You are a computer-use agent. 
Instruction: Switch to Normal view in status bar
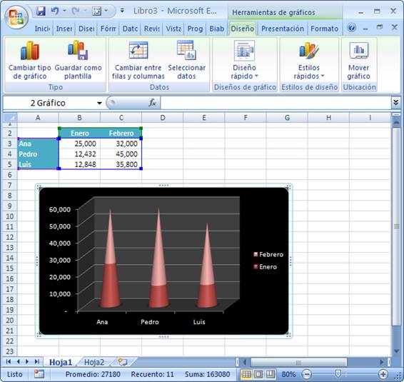pyautogui.click(x=246, y=374)
